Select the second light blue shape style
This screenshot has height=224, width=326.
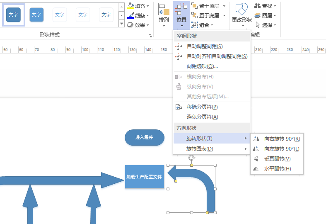[36, 15]
